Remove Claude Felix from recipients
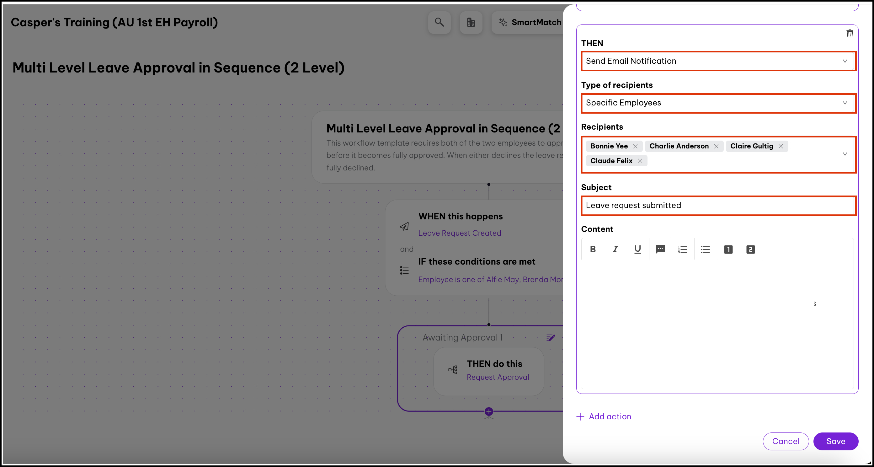The image size is (874, 467). click(x=640, y=161)
